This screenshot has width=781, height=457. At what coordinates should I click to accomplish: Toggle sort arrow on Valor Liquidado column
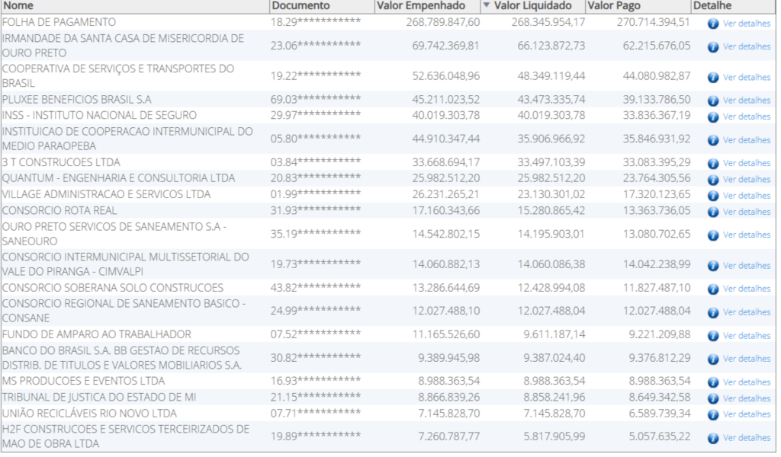coord(487,5)
